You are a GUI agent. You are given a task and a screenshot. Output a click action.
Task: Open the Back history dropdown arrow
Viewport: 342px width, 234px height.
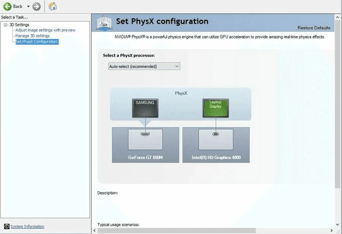(x=28, y=6)
